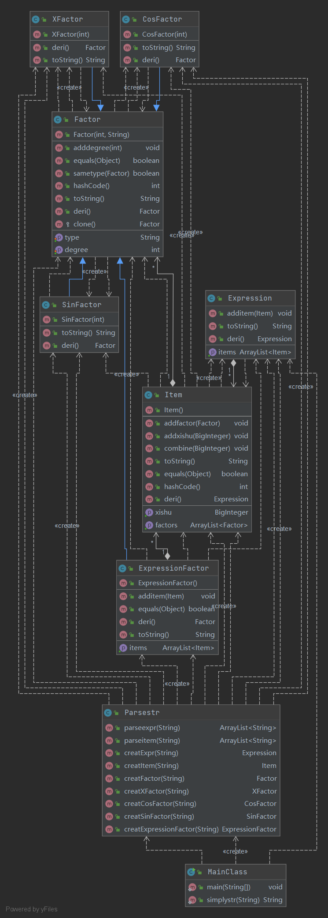328x918 pixels.
Task: Select the Parsestr class header
Action: (191, 713)
